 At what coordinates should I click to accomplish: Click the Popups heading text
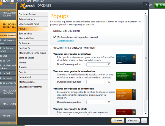coord(59,16)
